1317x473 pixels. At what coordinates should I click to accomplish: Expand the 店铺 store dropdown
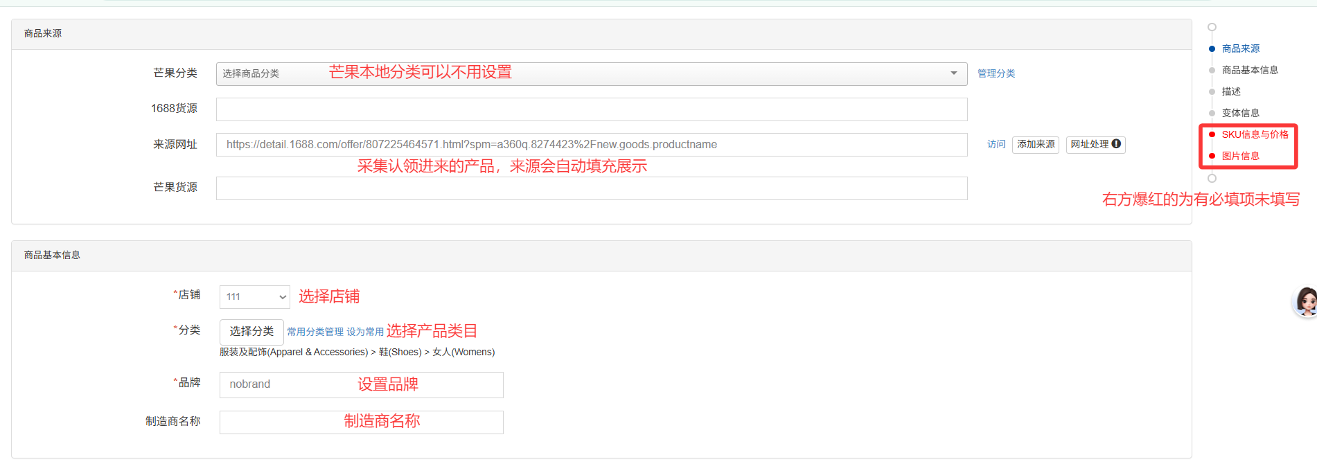pos(254,297)
